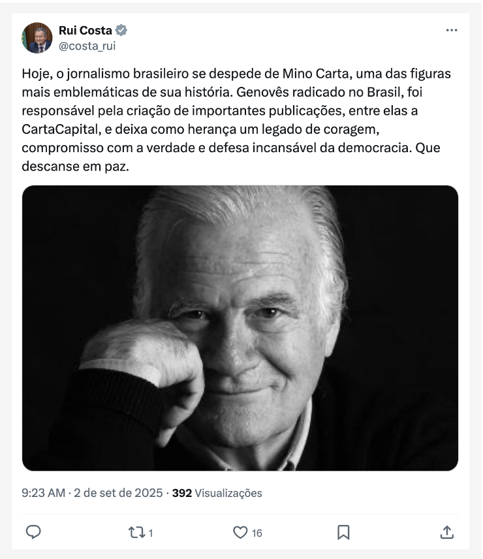
Task: Click the Visualizações label
Action: (x=228, y=493)
